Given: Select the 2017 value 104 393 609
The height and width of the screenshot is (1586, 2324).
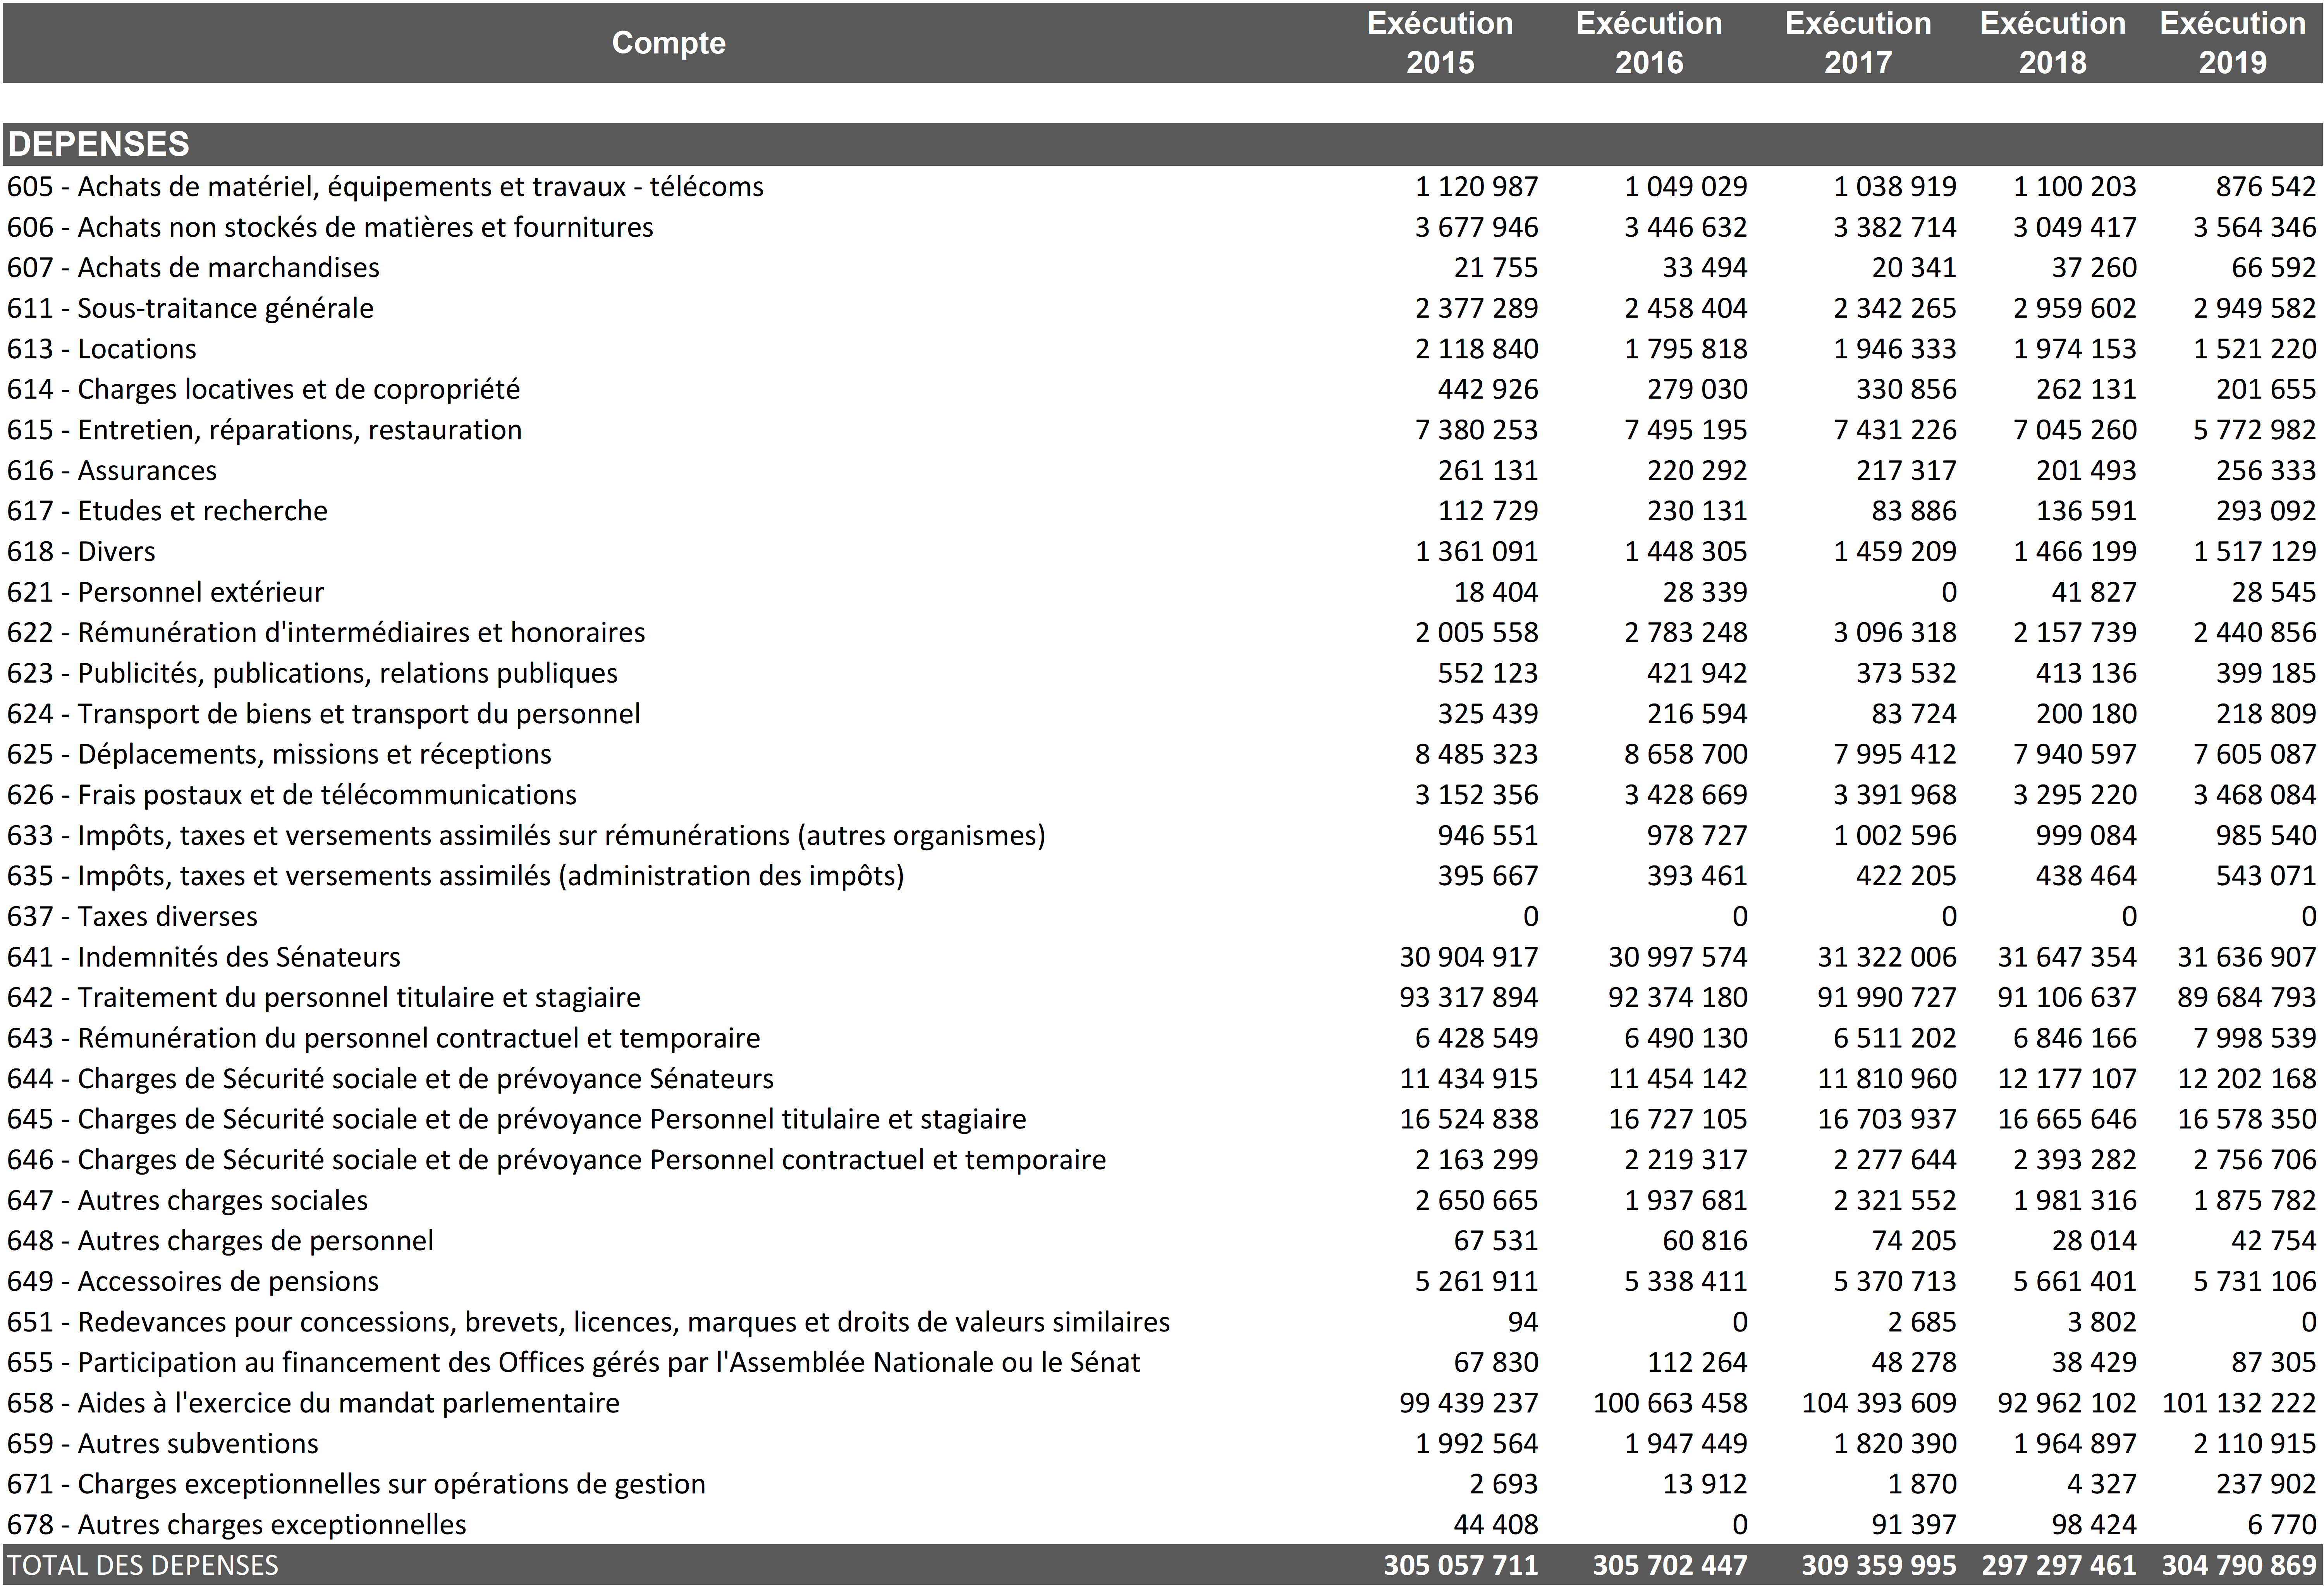Looking at the screenshot, I should [x=1878, y=1403].
